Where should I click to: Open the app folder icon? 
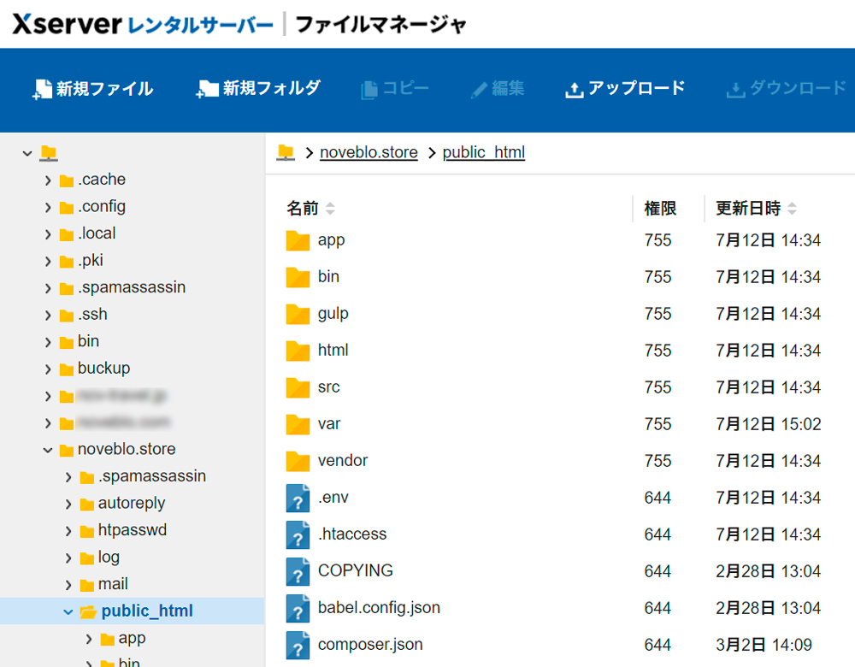point(298,240)
